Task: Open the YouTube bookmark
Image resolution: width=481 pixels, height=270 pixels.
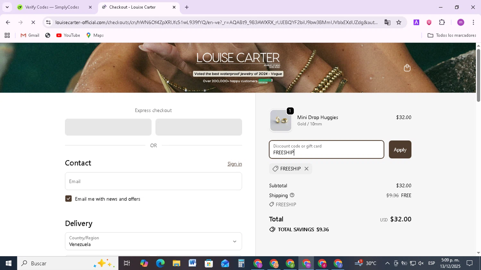Action: pyautogui.click(x=68, y=35)
